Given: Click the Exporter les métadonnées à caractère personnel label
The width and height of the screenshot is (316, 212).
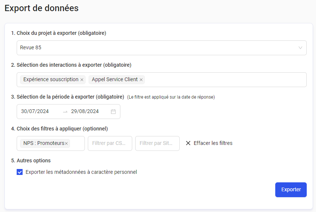Looking at the screenshot, I should (x=81, y=172).
